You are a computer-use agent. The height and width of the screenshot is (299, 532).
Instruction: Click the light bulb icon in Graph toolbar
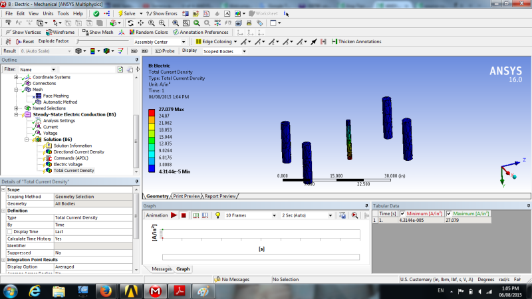click(x=218, y=215)
